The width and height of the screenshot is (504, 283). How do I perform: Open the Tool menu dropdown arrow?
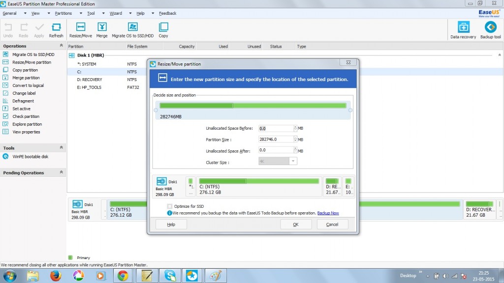(x=103, y=13)
